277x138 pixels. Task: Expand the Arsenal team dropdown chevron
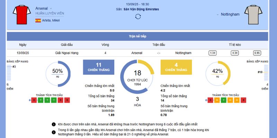click(x=51, y=8)
